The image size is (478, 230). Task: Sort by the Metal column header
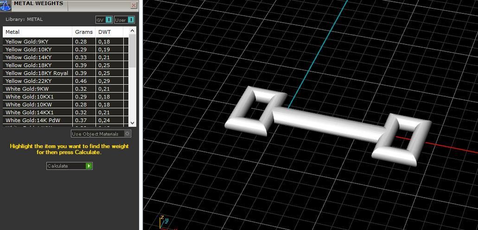click(x=38, y=32)
